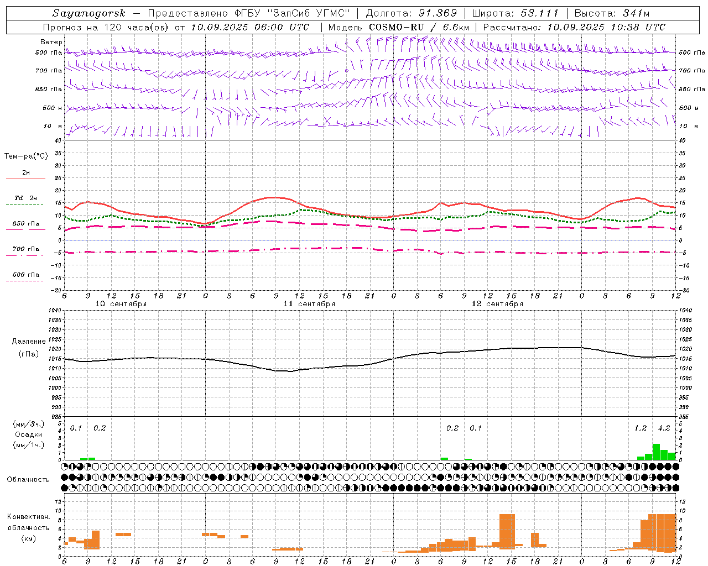This screenshot has width=708, height=566.
Task: Select the '2м' temperature legend label
Action: (x=26, y=172)
